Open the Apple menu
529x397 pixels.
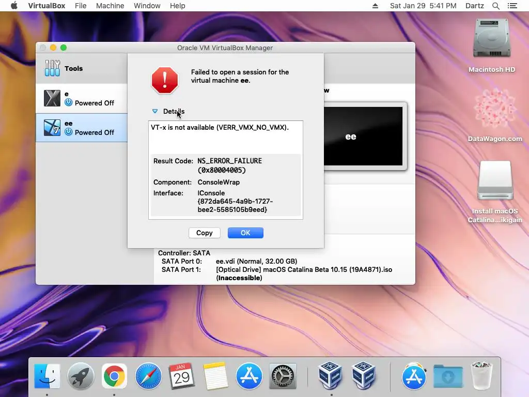(14, 6)
